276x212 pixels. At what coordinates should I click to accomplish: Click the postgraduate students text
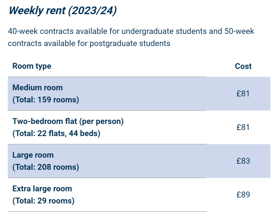(130, 44)
